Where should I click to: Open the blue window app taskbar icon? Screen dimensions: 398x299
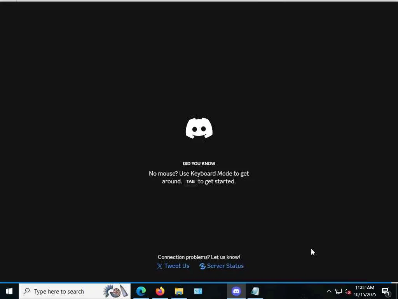point(198,291)
